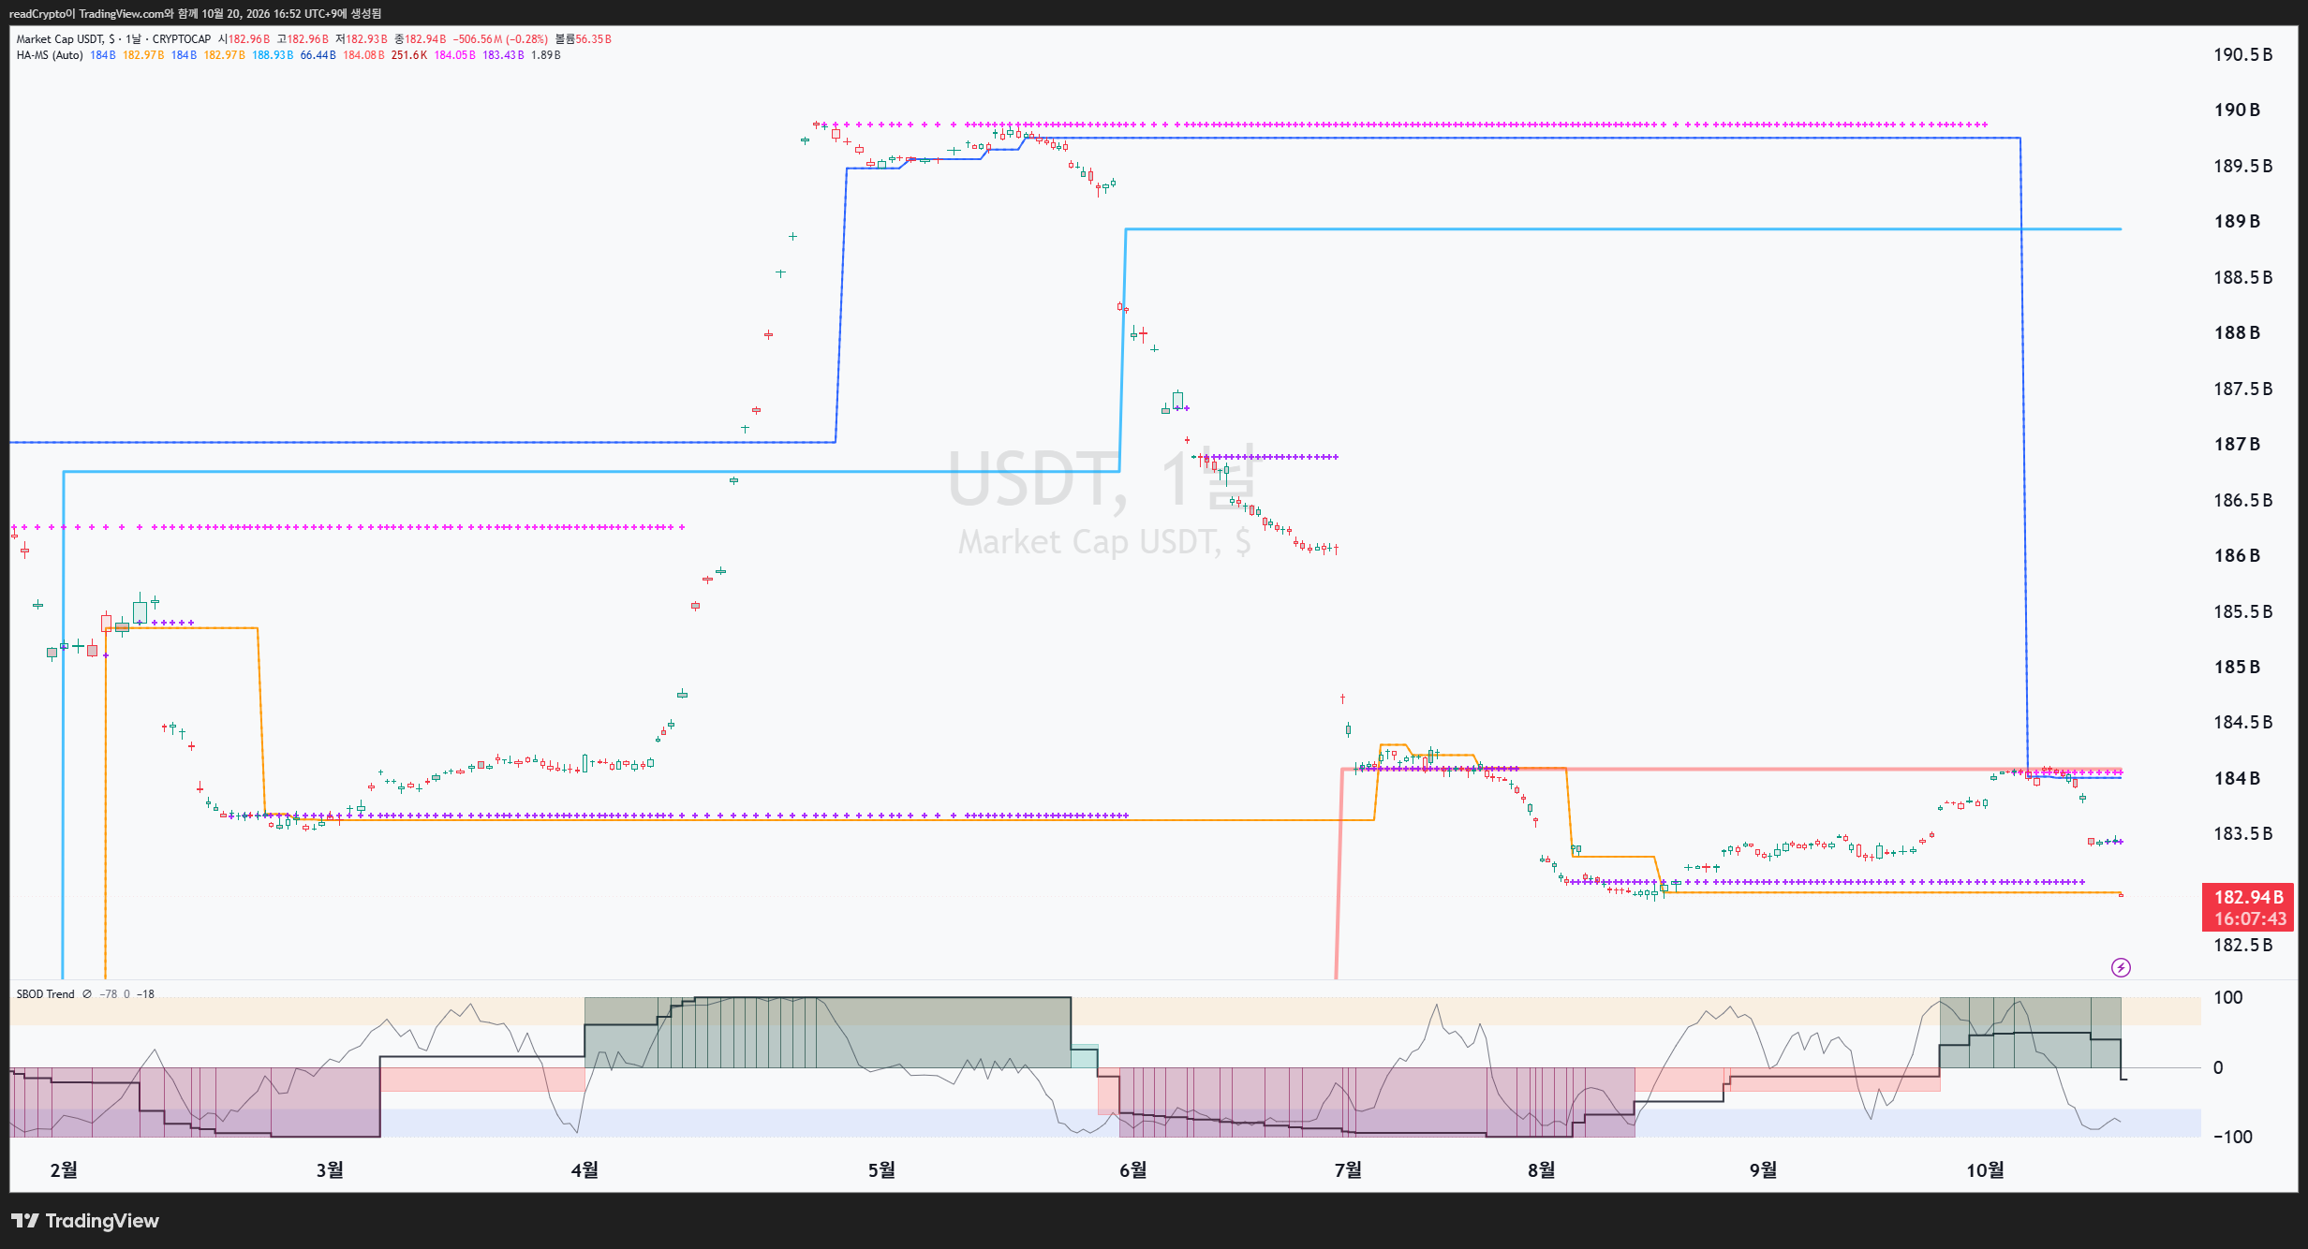Click the 182.5B price axis label
Screen dimensions: 2308x1249
tap(2242, 945)
